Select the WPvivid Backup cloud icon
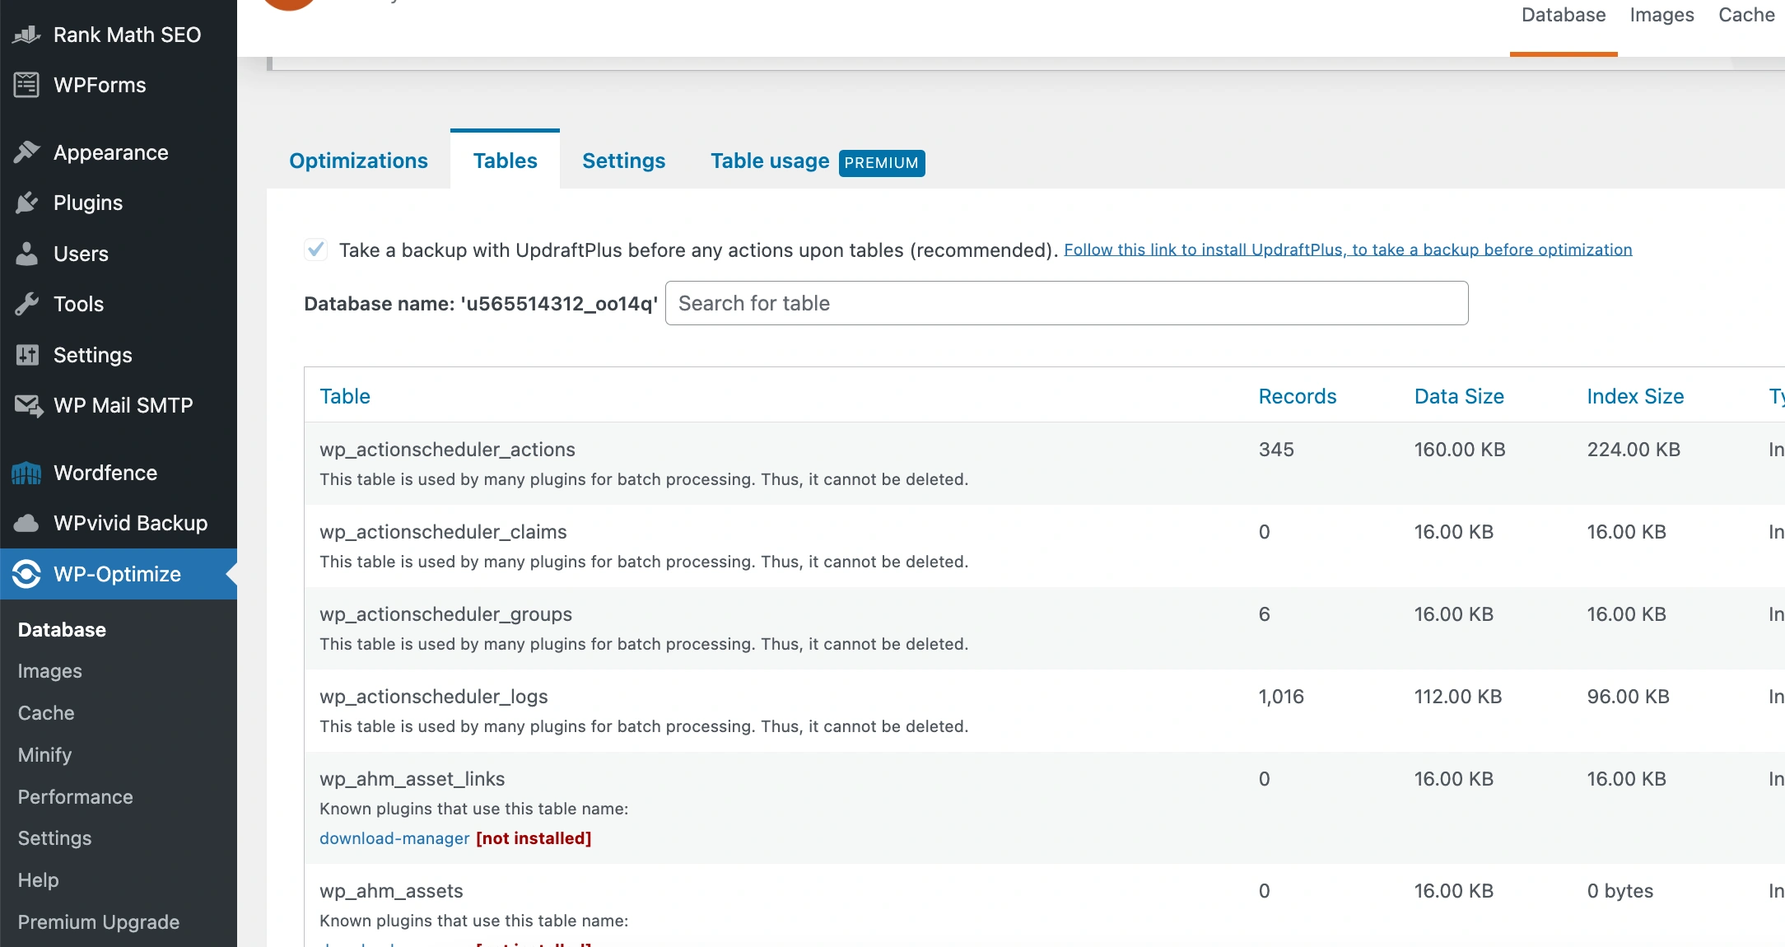The width and height of the screenshot is (1785, 947). click(x=26, y=523)
